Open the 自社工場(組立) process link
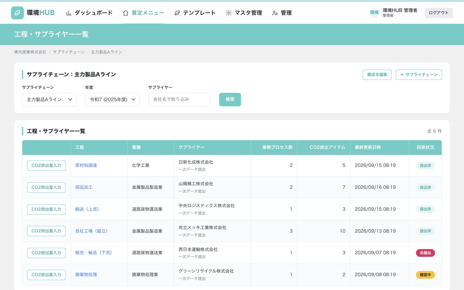This screenshot has height=290, width=464. point(92,231)
